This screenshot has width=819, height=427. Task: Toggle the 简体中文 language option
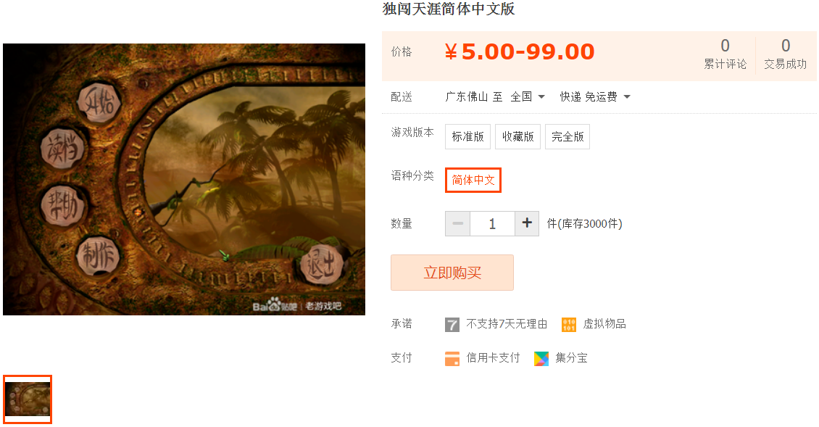coord(473,180)
